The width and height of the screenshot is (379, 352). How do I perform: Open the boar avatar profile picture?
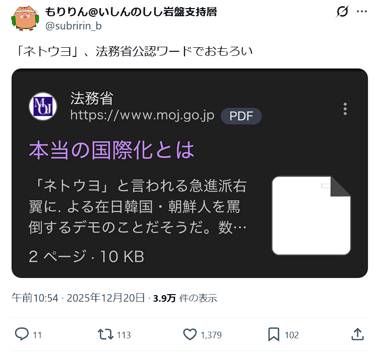click(x=25, y=18)
